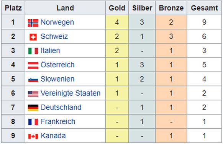Click the Slovenian flag icon
223x144 pixels.
point(33,80)
